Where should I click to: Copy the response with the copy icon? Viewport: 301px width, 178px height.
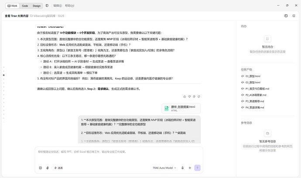[194, 97]
